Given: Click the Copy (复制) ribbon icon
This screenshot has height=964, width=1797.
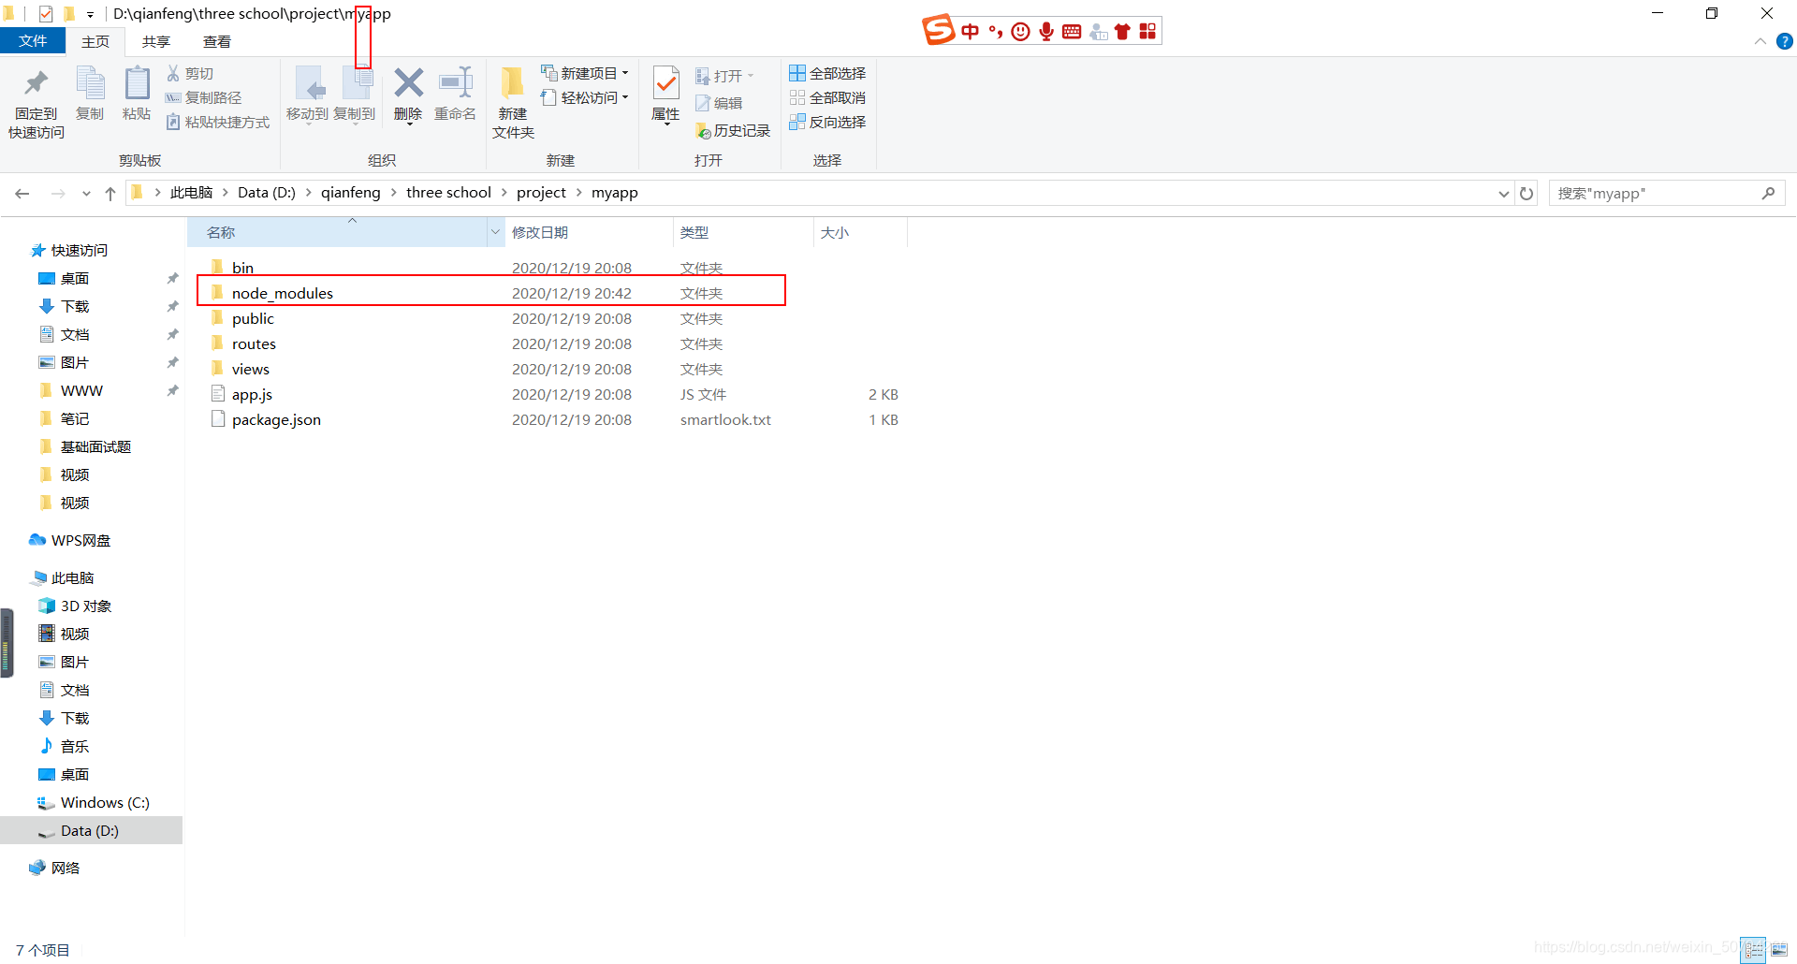Looking at the screenshot, I should (x=90, y=83).
